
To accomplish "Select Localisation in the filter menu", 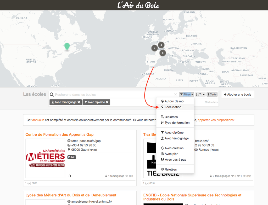I will [x=175, y=107].
